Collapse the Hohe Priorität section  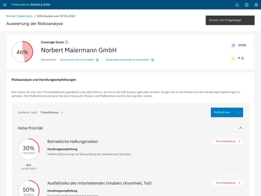(x=240, y=128)
